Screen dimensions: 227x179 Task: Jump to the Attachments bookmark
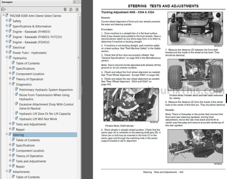pyautogui.click(x=21, y=172)
